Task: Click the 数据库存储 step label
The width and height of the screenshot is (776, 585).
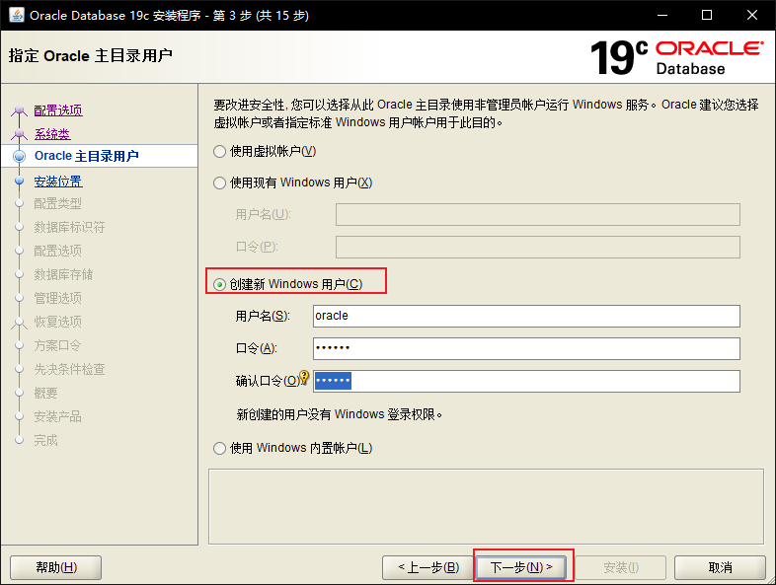Action: tap(63, 274)
